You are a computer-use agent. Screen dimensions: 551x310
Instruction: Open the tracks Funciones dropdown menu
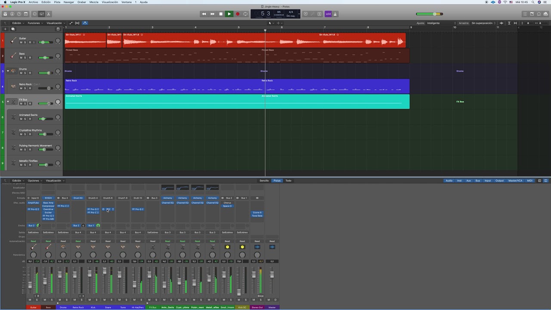(35, 23)
